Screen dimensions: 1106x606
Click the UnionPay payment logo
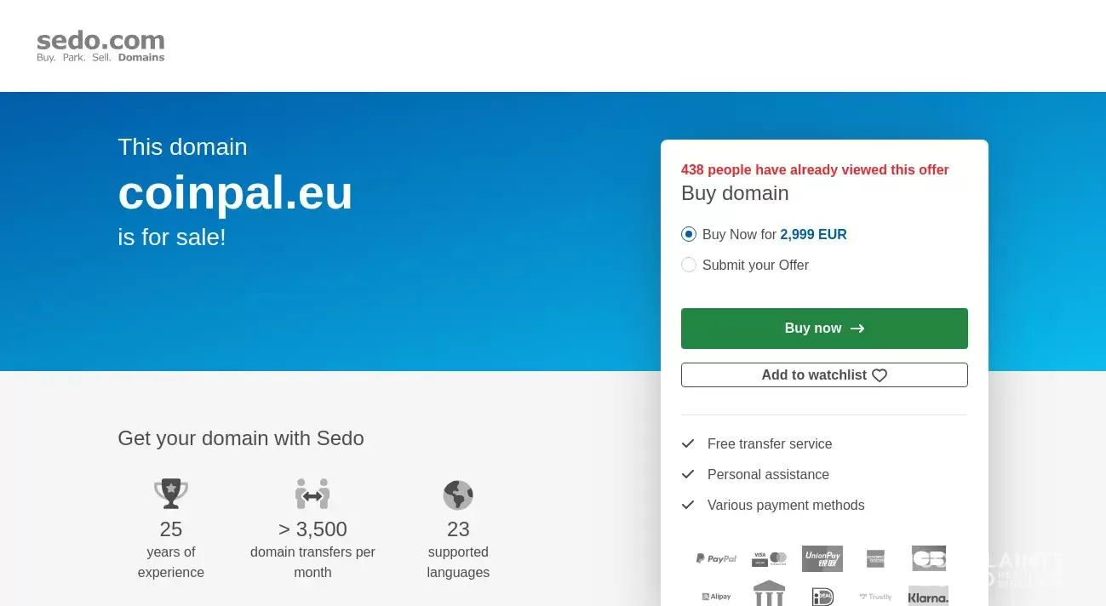click(x=822, y=558)
